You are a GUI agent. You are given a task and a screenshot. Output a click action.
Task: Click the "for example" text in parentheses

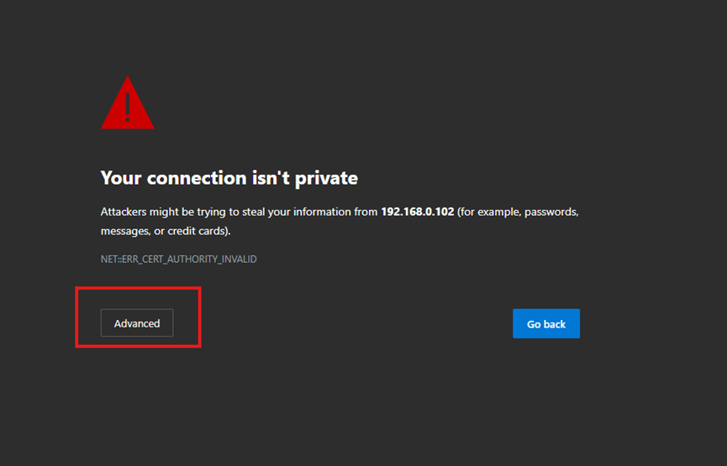coord(492,212)
